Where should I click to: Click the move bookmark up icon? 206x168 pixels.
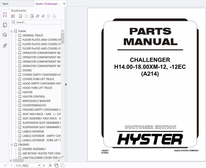coord(49,16)
